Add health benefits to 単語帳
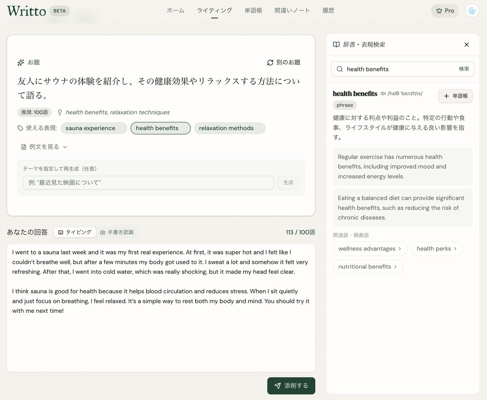The image size is (487, 400). pos(455,96)
